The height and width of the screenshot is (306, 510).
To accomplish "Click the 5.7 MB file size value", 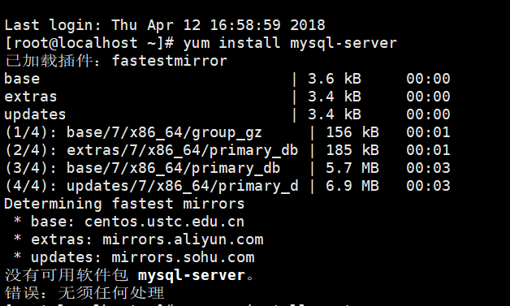I will click(x=352, y=168).
